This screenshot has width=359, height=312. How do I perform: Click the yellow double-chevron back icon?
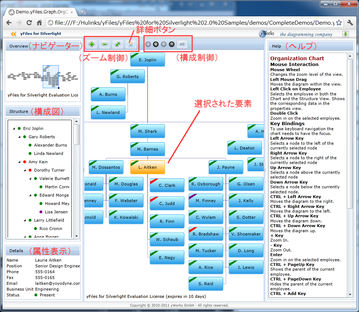coord(13,34)
